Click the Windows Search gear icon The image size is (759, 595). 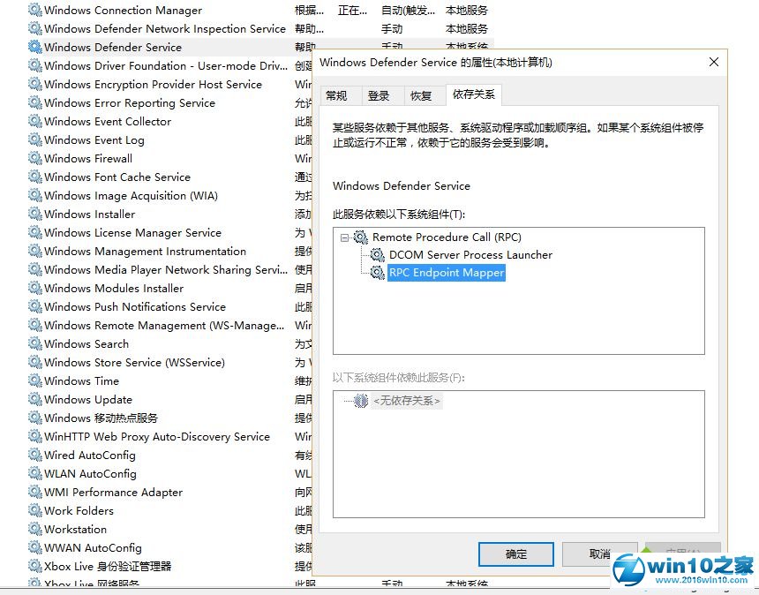pos(34,344)
